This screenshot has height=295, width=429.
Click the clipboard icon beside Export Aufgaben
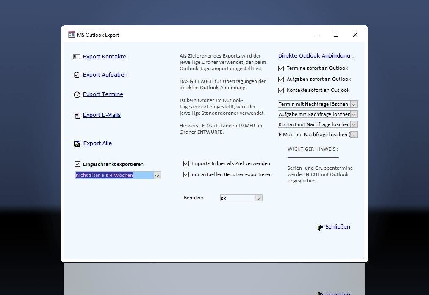[x=77, y=75]
